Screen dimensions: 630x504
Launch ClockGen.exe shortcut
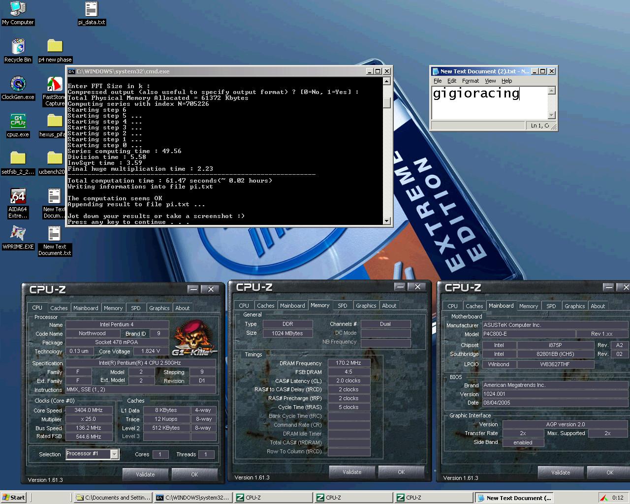pyautogui.click(x=18, y=88)
